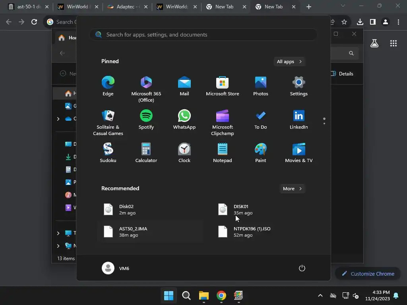Go to next page of pinned apps
Viewport: 407px width, 305px height.
[x=324, y=124]
